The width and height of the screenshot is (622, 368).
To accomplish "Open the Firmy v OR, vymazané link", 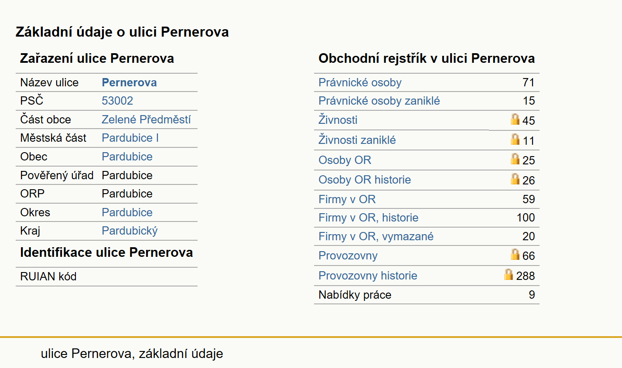I will click(376, 236).
